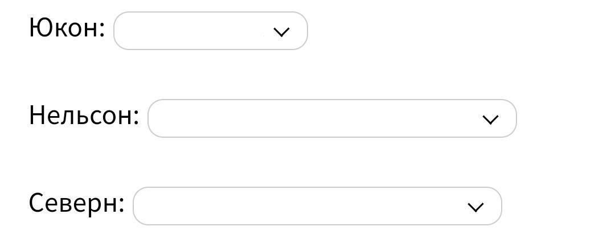Click the Северн label text
The height and width of the screenshot is (247, 615).
pos(76,203)
